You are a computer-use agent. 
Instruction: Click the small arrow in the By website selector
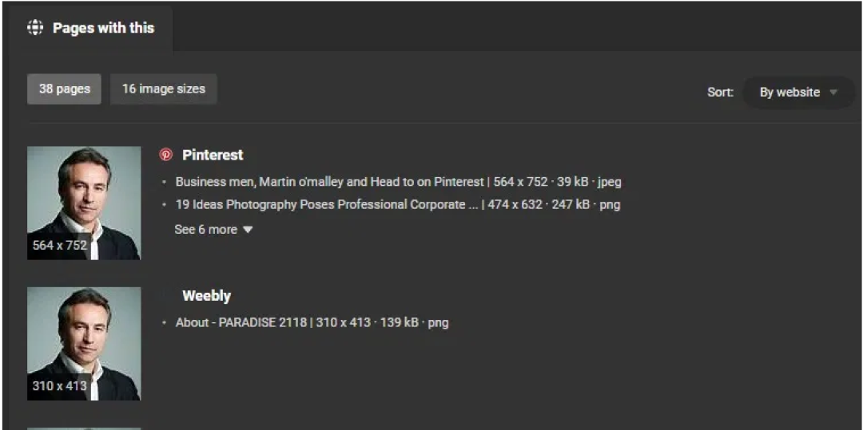[x=833, y=93]
